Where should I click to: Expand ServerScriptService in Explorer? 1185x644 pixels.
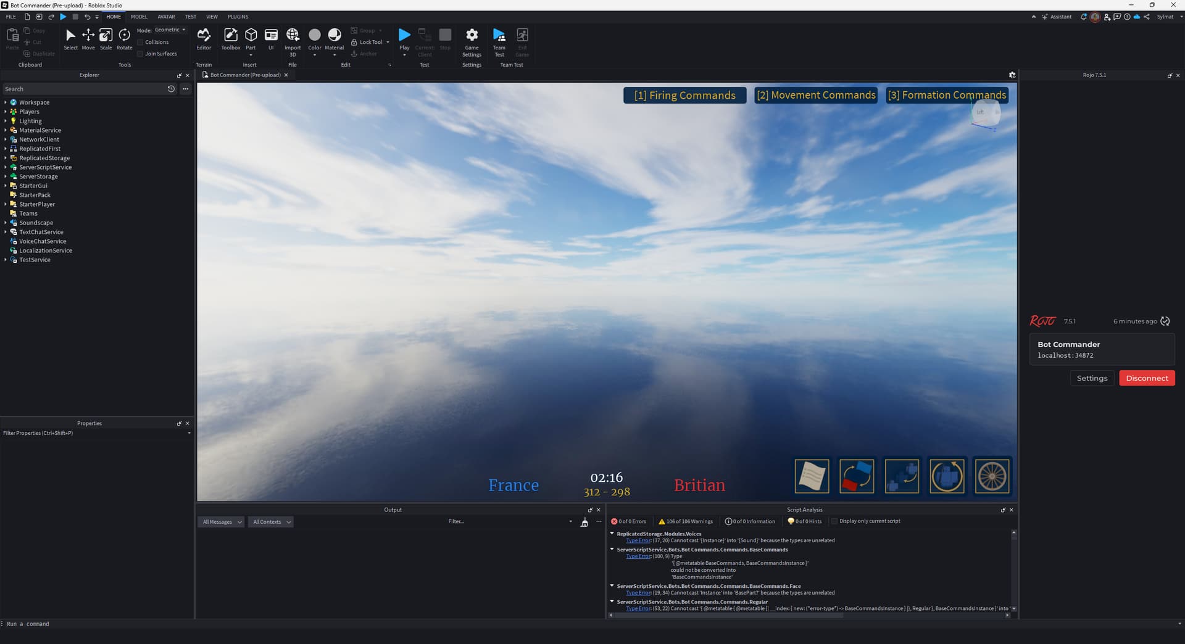click(6, 167)
